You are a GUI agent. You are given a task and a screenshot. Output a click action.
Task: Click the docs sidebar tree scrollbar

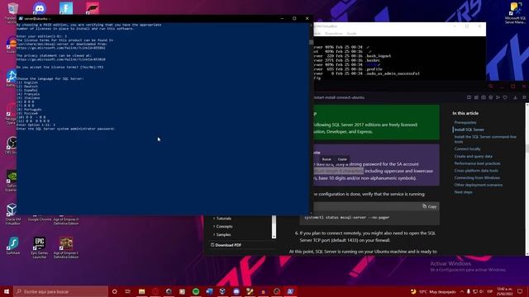[274, 227]
